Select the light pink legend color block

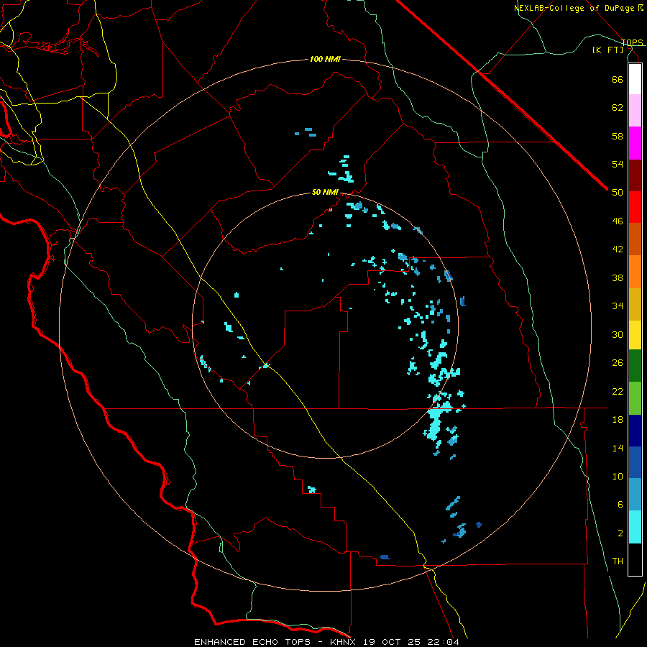[x=635, y=110]
